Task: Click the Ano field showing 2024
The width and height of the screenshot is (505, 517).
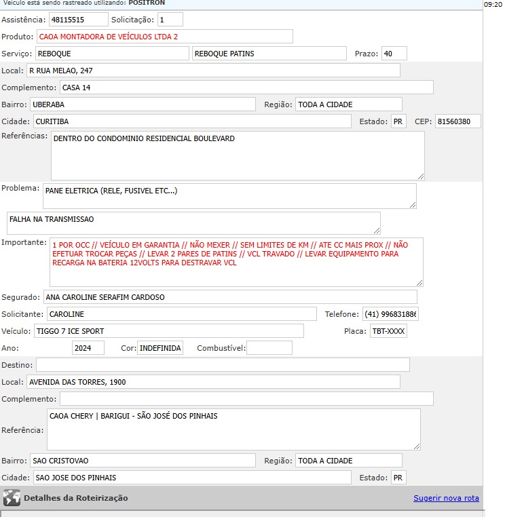Action: pyautogui.click(x=88, y=348)
